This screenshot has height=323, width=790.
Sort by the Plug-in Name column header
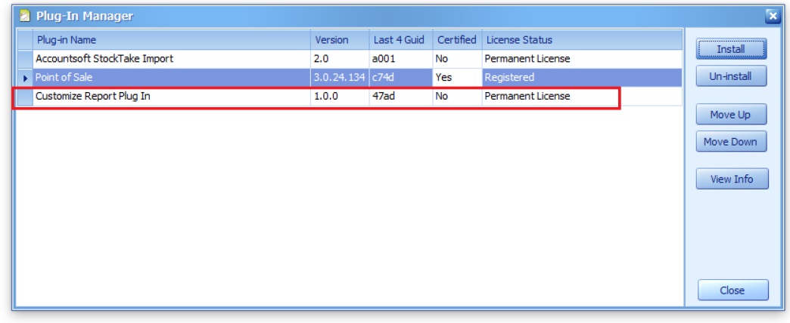point(171,40)
